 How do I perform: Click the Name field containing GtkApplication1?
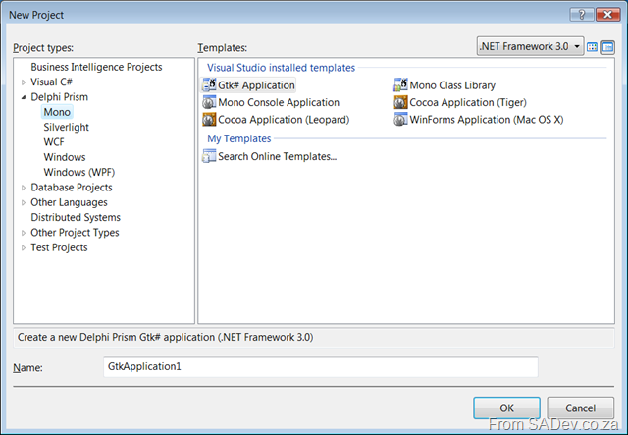(321, 367)
